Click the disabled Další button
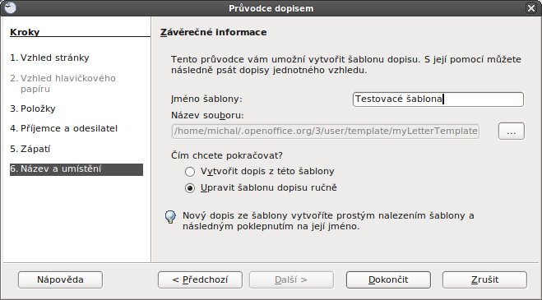 click(291, 279)
